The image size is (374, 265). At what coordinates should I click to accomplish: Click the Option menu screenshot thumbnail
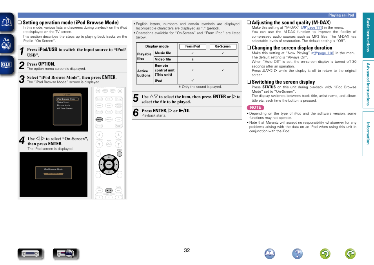tap(54, 110)
